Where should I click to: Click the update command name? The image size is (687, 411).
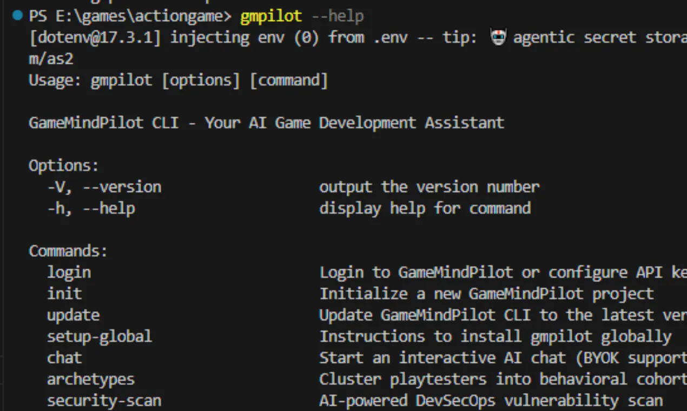click(73, 315)
